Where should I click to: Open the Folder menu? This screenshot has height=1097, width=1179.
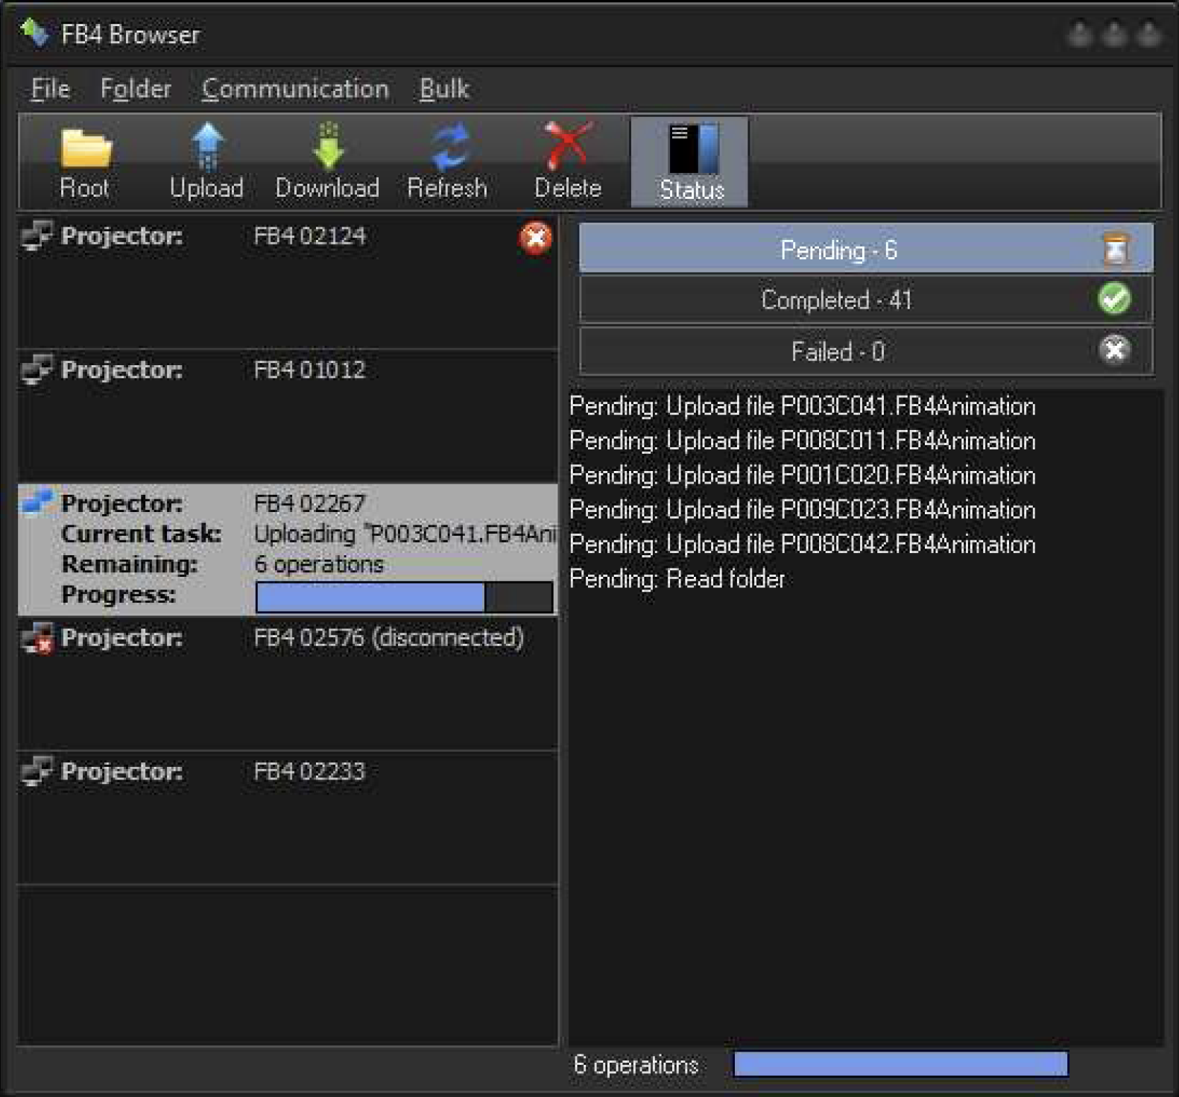click(x=136, y=89)
